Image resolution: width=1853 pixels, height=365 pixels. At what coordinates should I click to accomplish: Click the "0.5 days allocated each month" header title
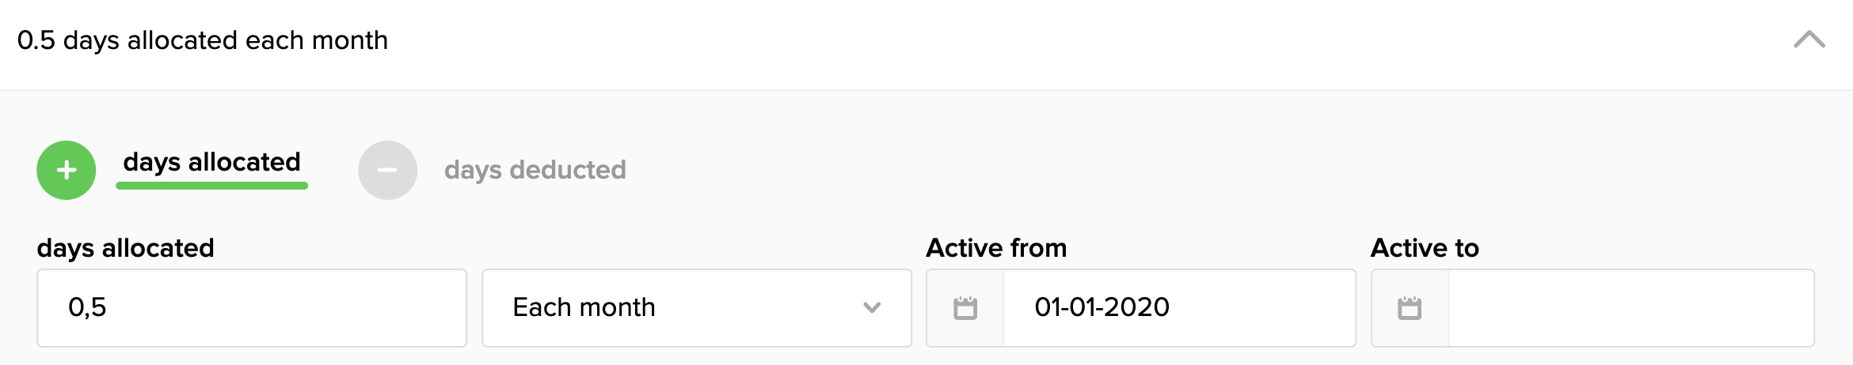pos(203,40)
